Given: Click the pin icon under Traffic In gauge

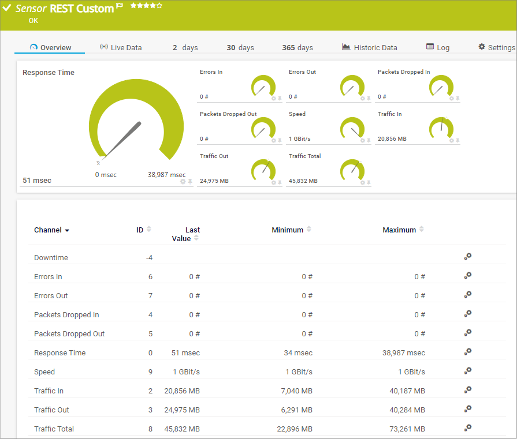Looking at the screenshot, I should pos(458,141).
